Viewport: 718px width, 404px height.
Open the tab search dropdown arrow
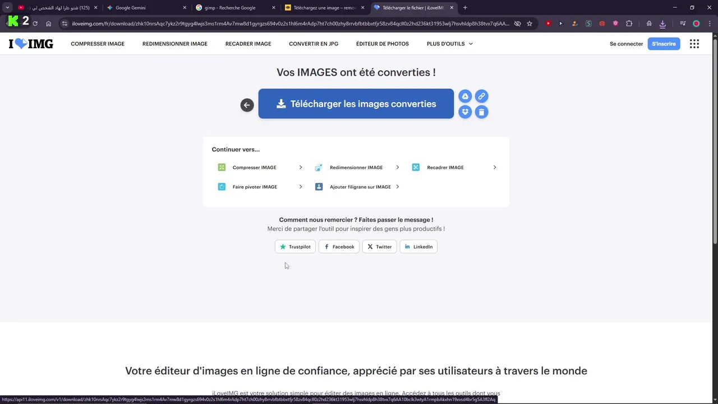[x=7, y=7]
